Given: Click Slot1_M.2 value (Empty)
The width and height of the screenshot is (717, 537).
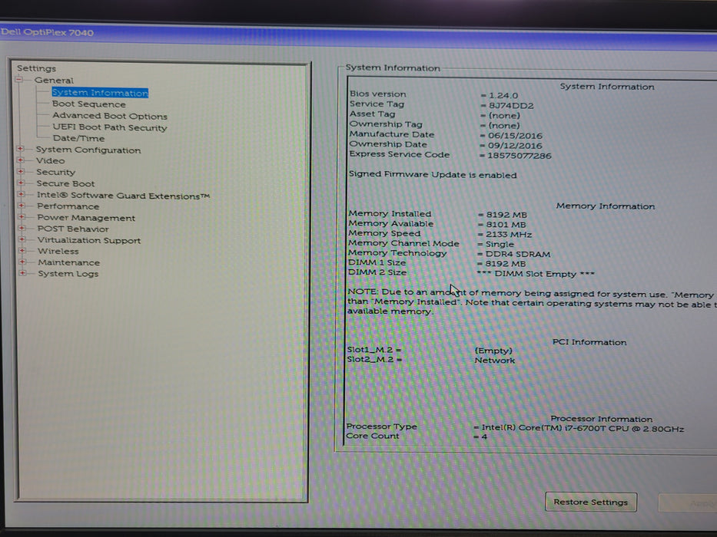Looking at the screenshot, I should pyautogui.click(x=493, y=351).
